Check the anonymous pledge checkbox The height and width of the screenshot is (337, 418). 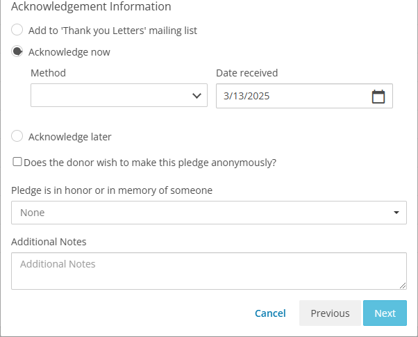coord(17,162)
